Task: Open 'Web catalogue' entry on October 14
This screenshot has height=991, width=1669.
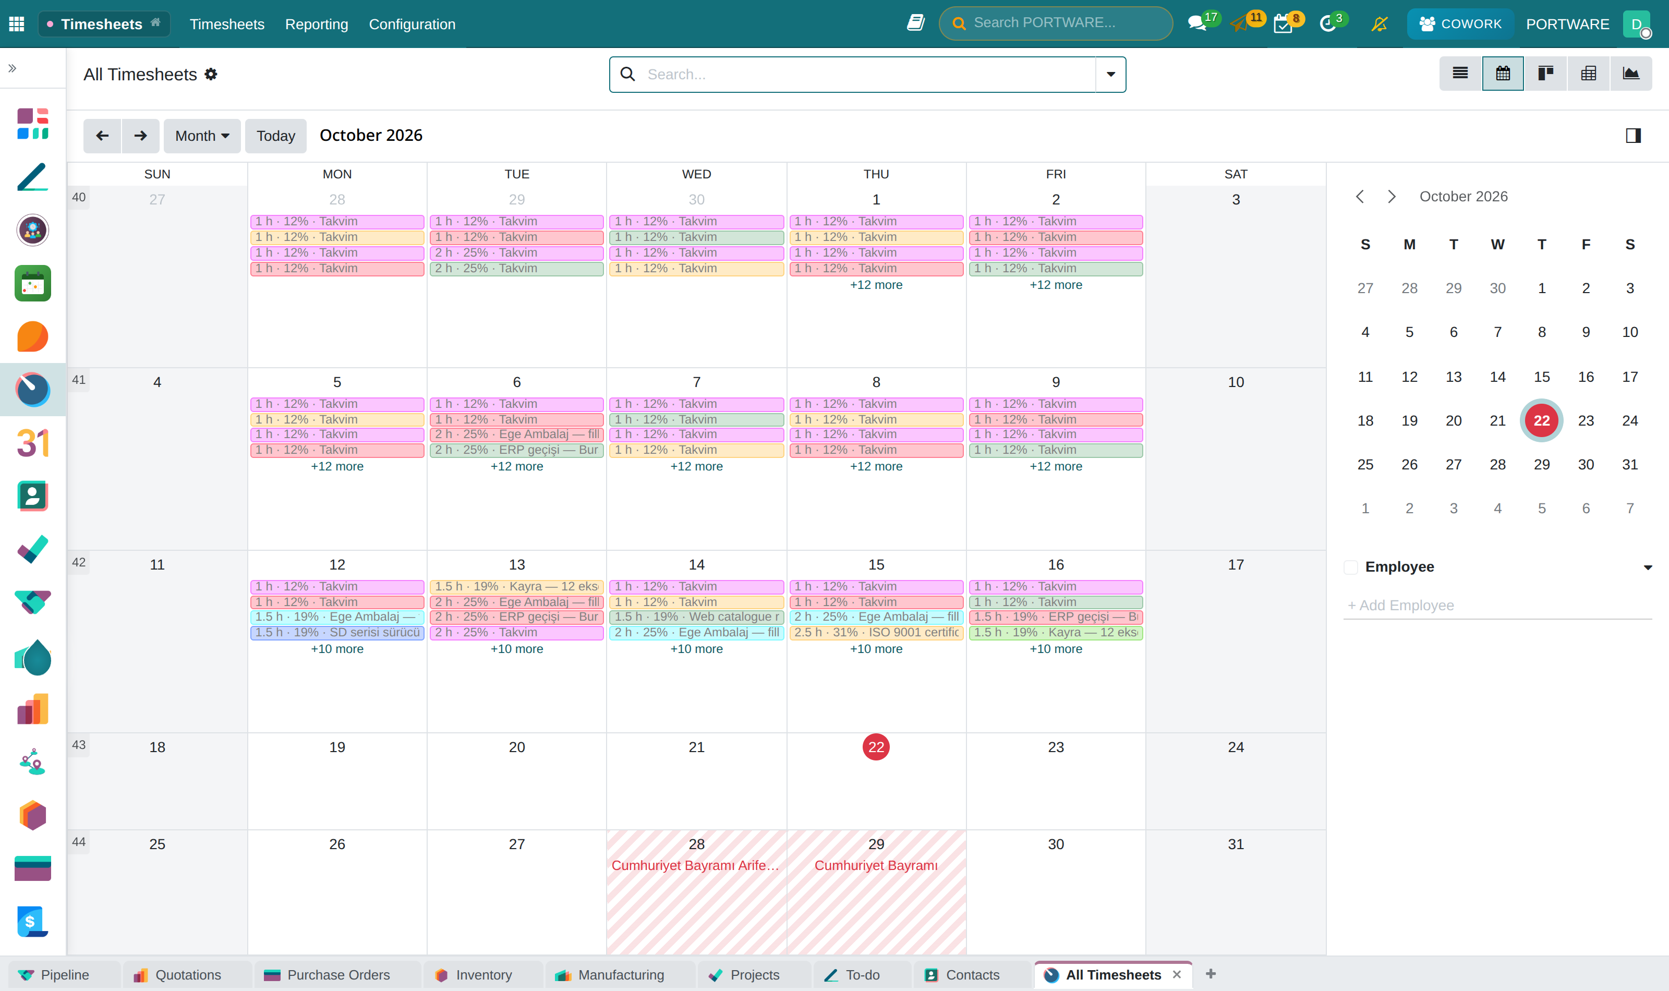Action: tap(696, 617)
